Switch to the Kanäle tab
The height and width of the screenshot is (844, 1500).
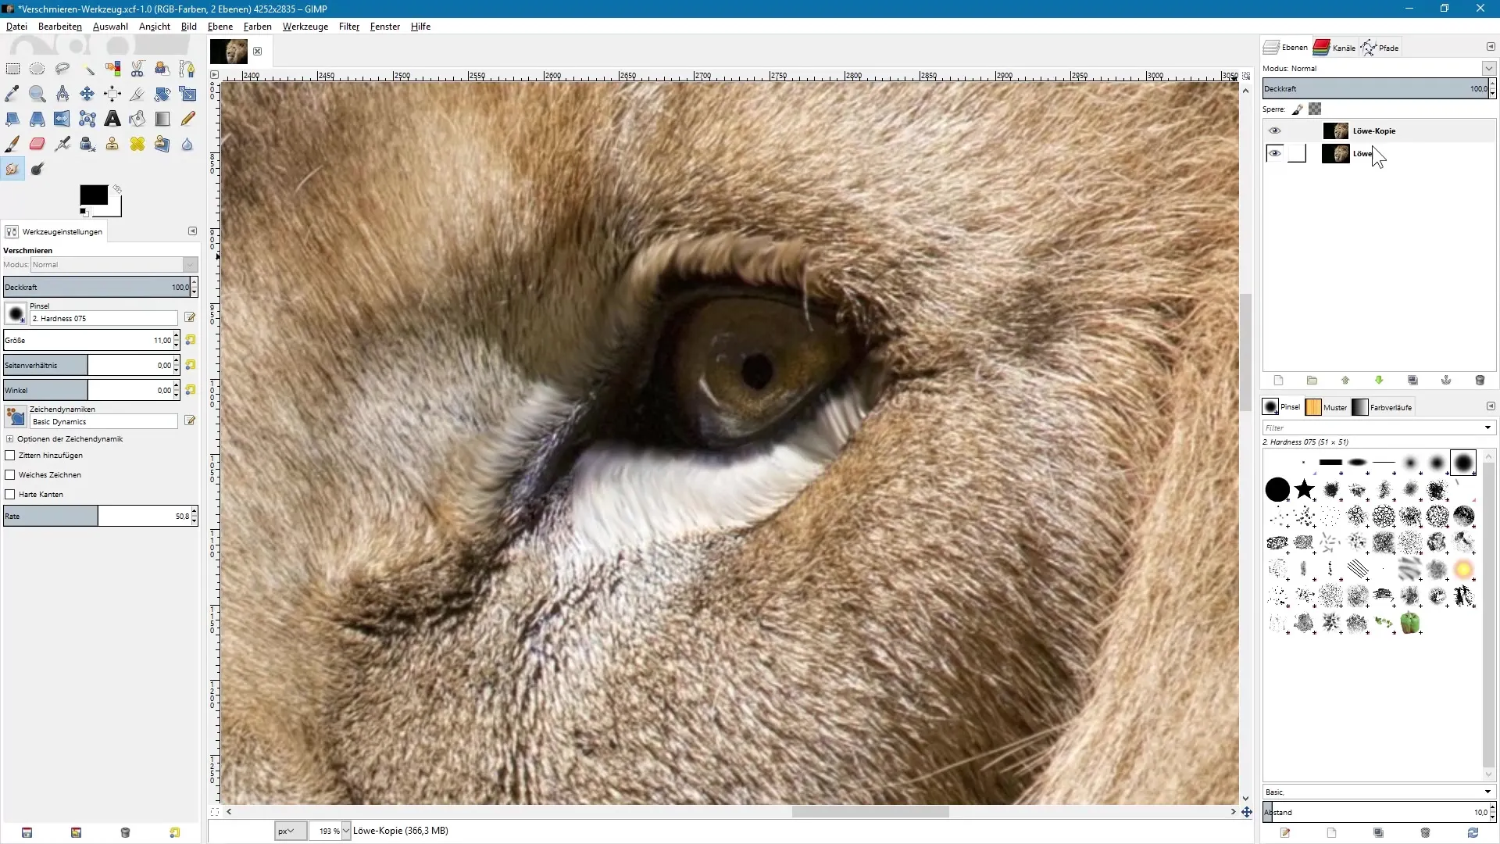pyautogui.click(x=1335, y=48)
